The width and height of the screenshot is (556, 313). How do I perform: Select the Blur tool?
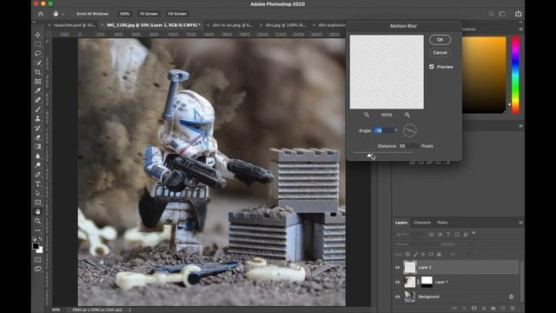(37, 156)
